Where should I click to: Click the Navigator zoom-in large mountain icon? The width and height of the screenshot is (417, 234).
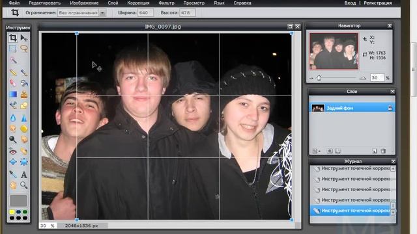coord(362,78)
